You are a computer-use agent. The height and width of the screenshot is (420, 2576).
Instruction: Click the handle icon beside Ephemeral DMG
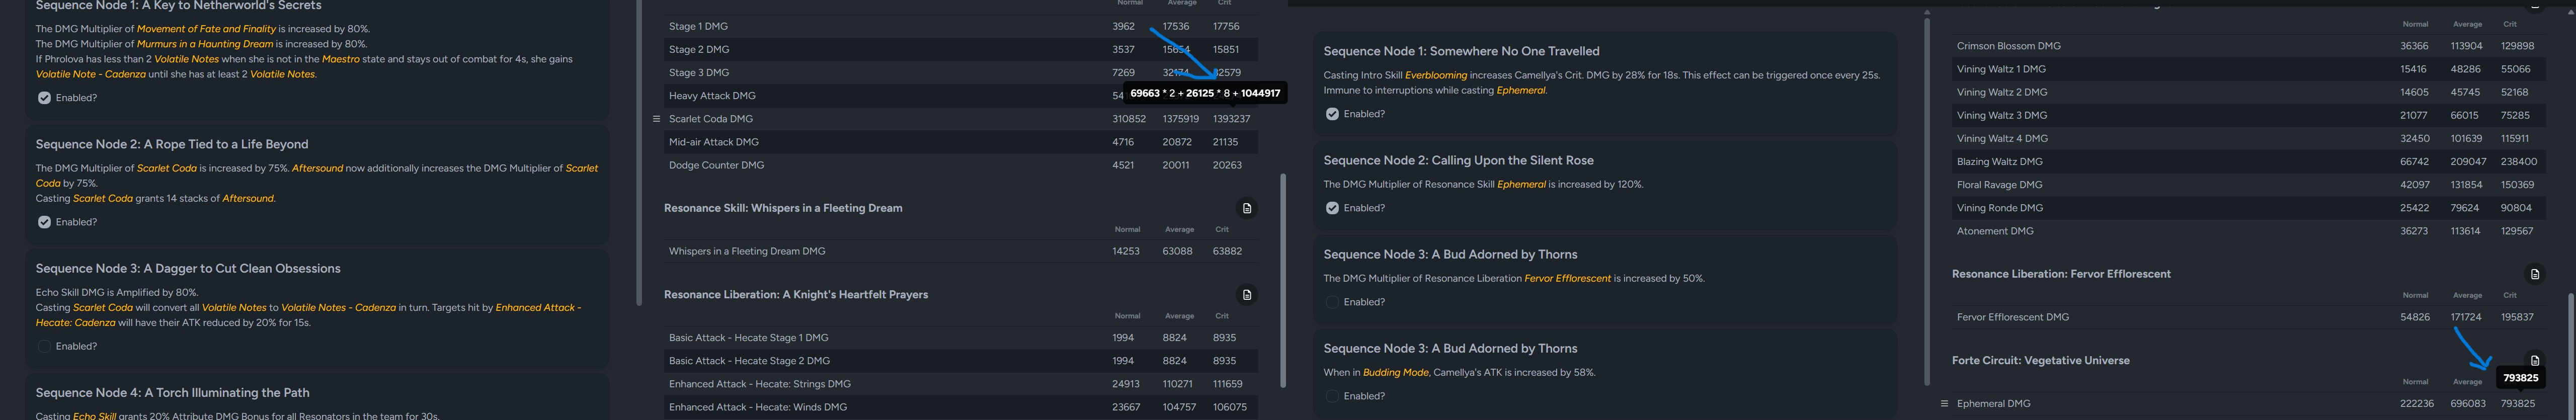[x=1945, y=404]
